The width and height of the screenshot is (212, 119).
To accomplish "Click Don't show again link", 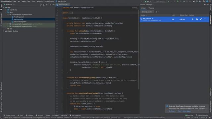I will pos(185,111).
